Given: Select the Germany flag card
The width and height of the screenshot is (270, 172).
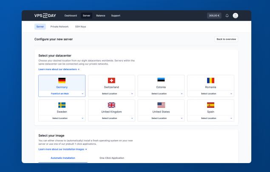Looking at the screenshot, I should click(x=62, y=83).
